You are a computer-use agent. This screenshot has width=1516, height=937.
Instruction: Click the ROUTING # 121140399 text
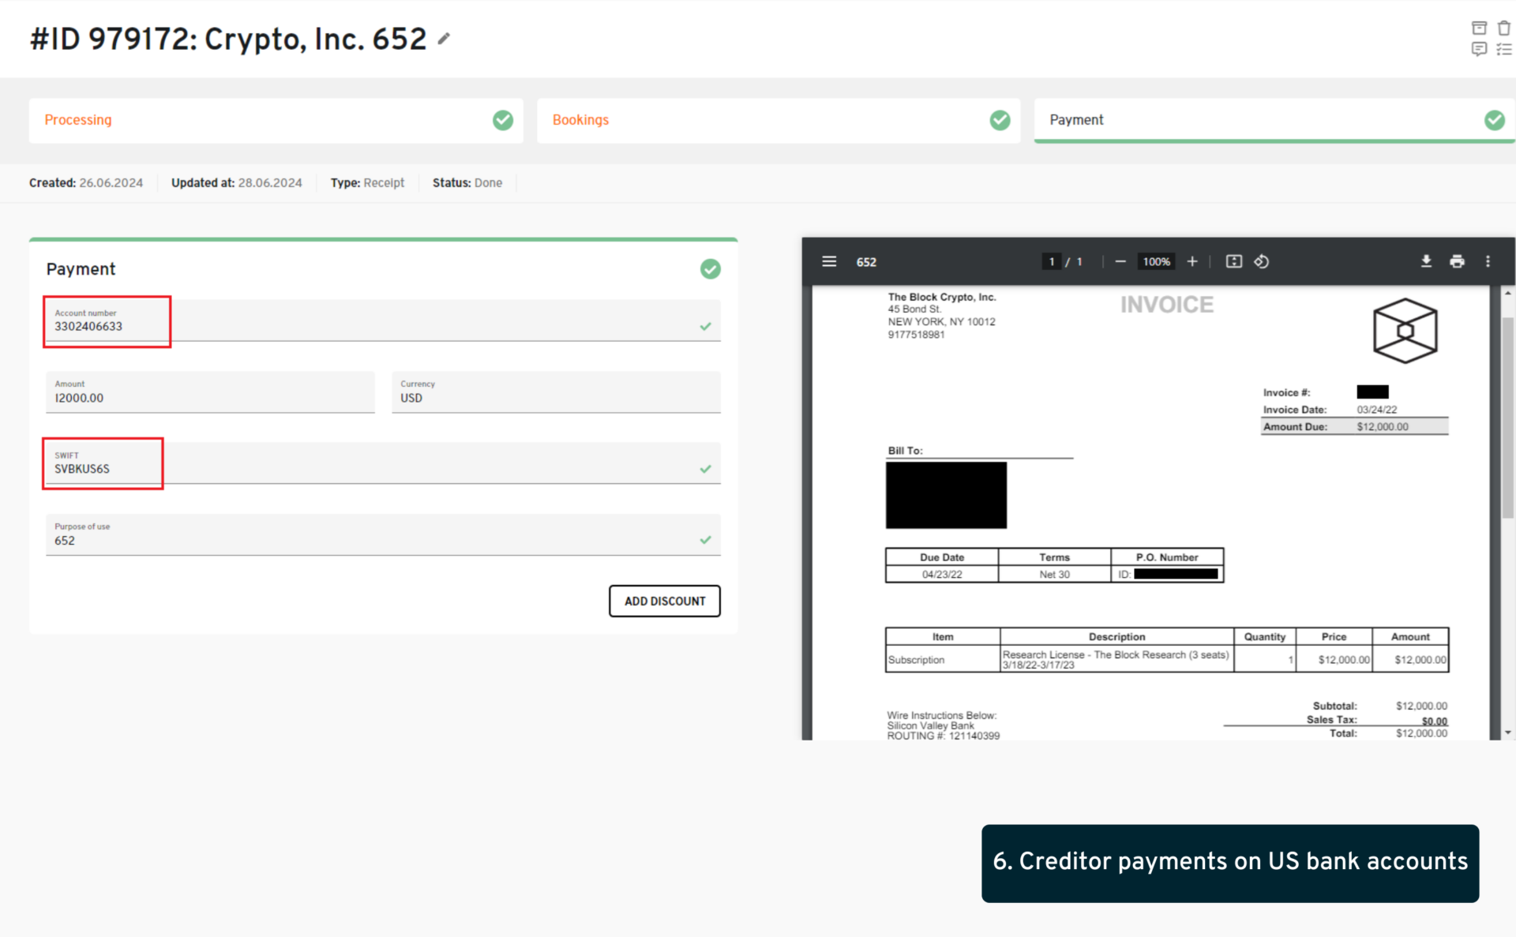tap(943, 736)
